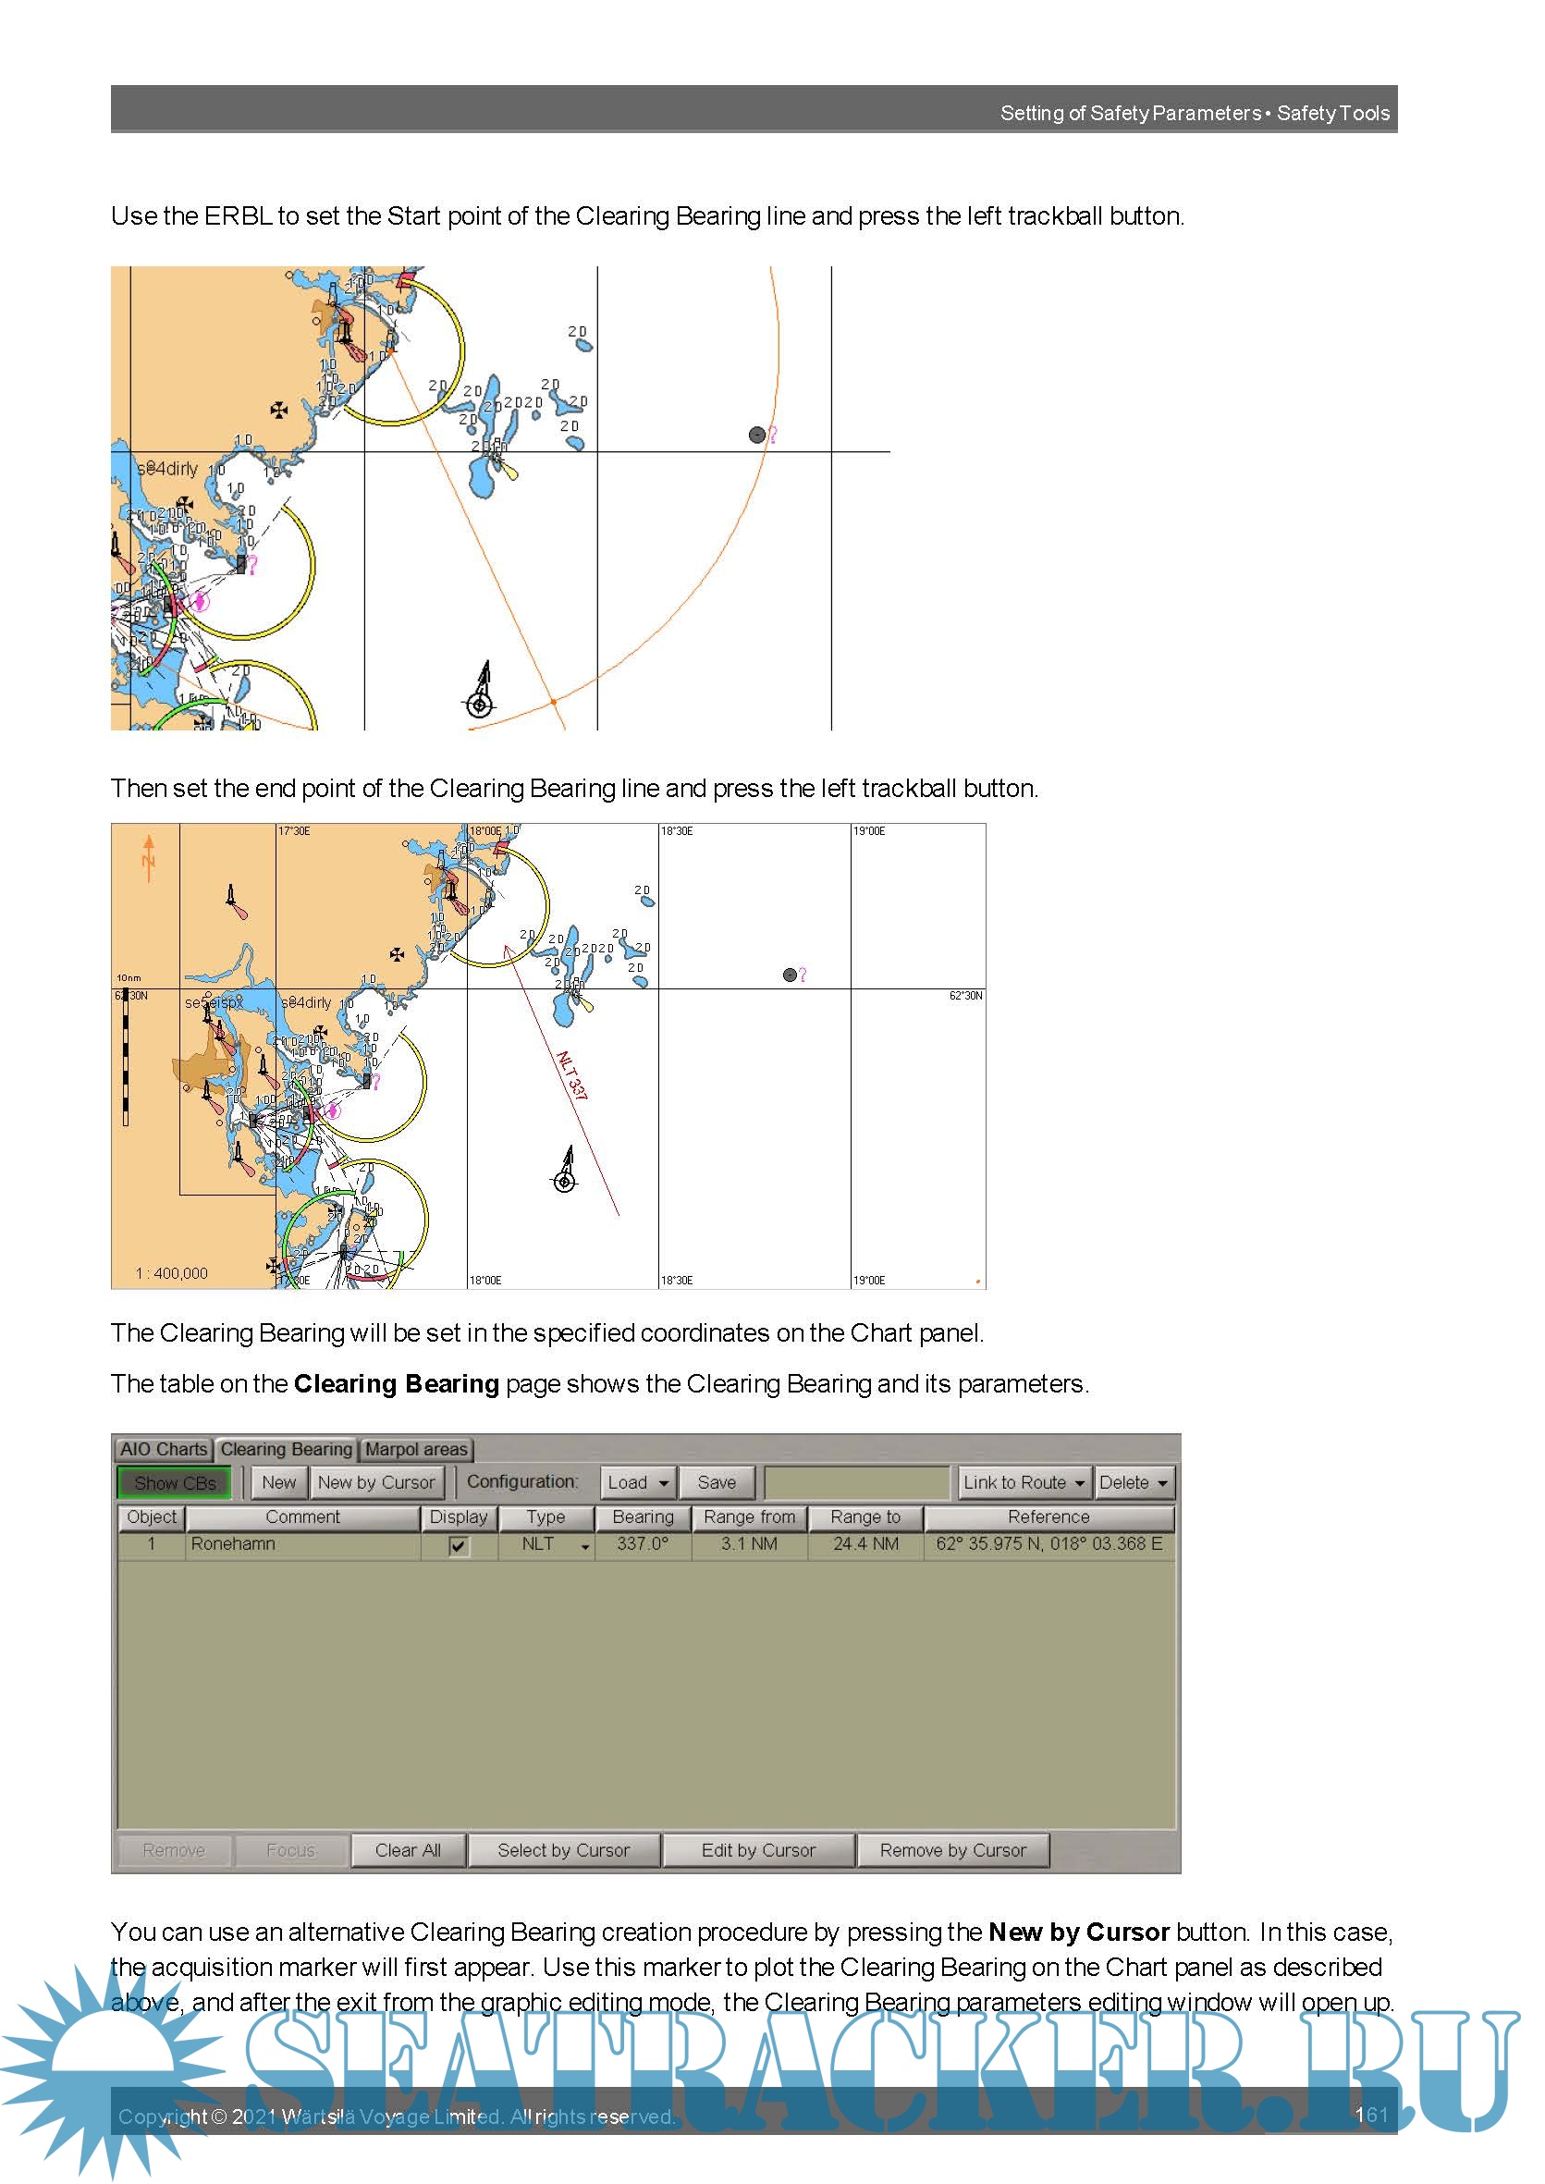Click the 10nm black-white scale bar
The width and height of the screenshot is (1545, 2184).
point(126,1058)
